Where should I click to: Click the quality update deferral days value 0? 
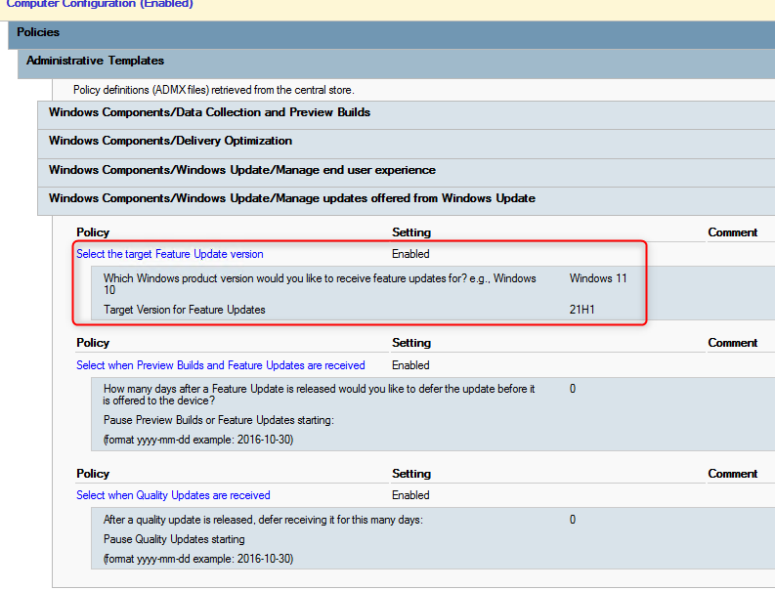573,520
